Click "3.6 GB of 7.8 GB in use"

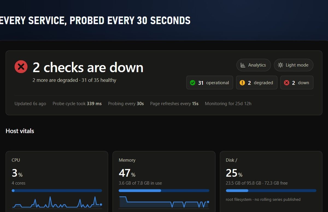click(140, 183)
